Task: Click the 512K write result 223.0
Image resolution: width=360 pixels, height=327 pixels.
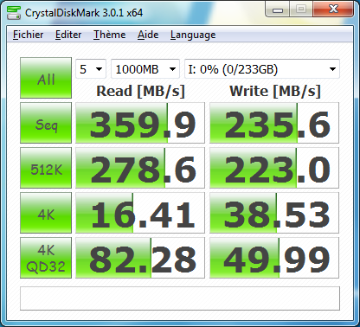Action: pos(274,168)
